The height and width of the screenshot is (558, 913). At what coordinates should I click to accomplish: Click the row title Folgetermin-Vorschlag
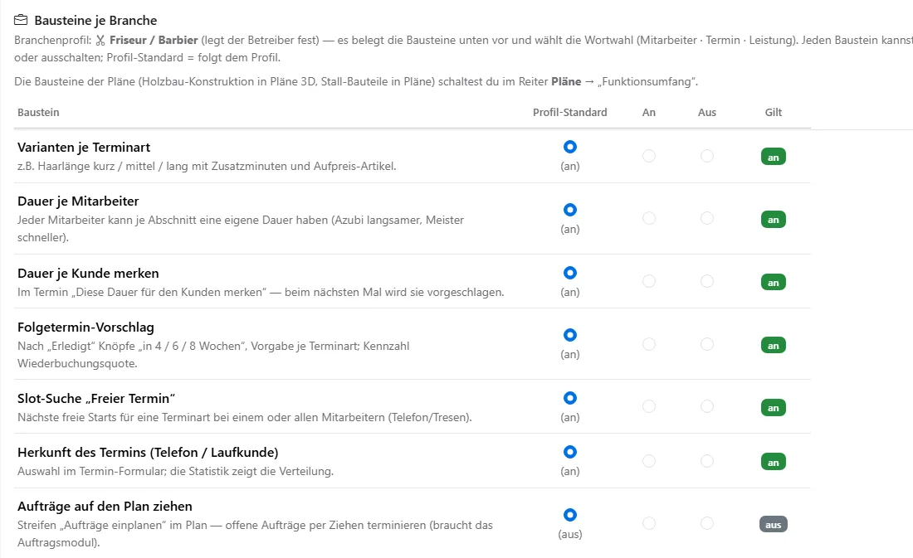tap(85, 327)
